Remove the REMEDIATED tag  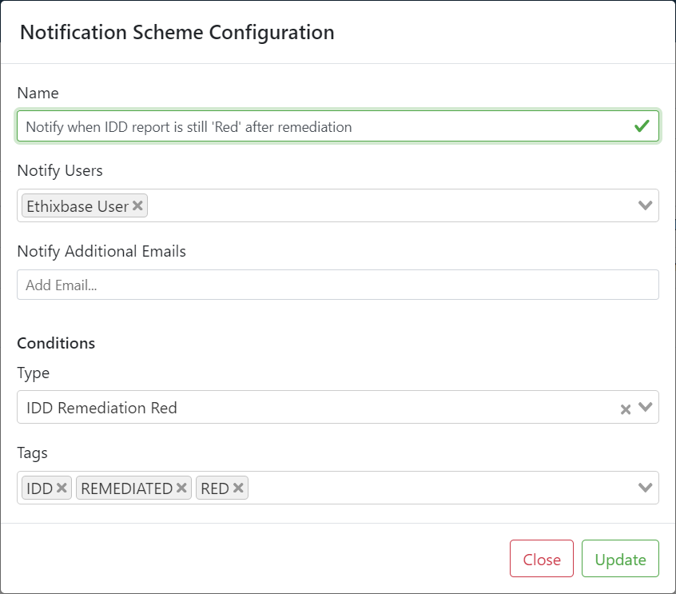(181, 488)
